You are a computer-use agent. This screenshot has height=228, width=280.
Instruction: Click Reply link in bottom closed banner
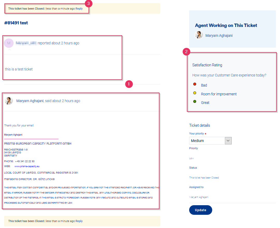(79, 221)
